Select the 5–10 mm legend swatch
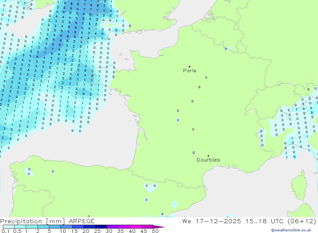This screenshot has width=318, height=233. [x=55, y=227]
